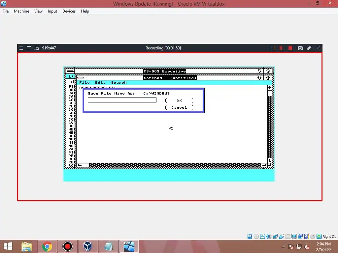Click the shared folders indicator
338x253 pixels.
[x=287, y=237]
